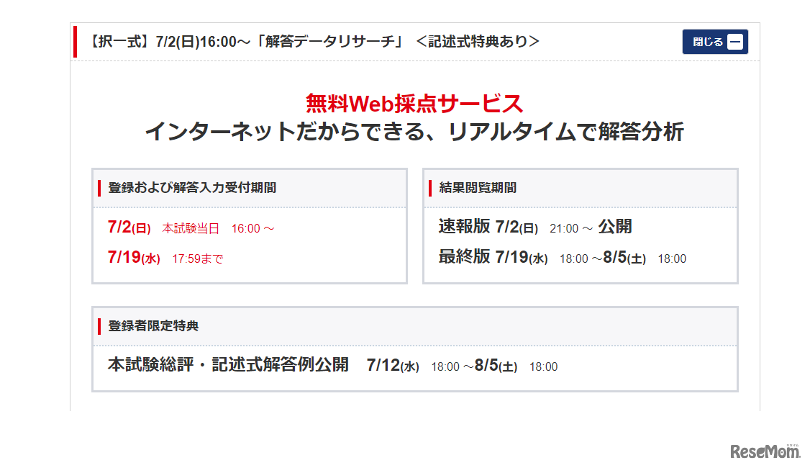
Task: Click the minus icon on the 閉じる button
Action: tap(734, 42)
